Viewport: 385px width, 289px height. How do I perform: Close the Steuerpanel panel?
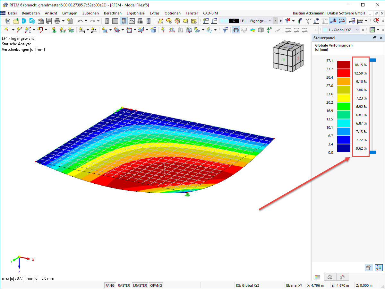[381, 38]
